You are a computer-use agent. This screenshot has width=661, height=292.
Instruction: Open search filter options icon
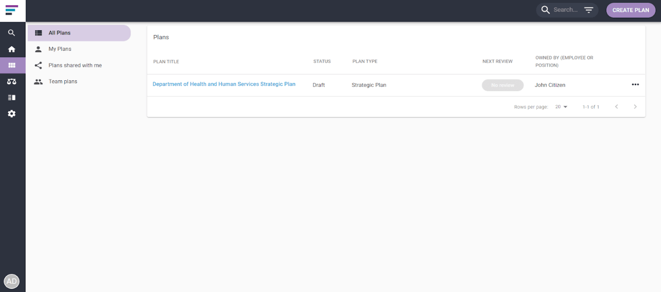click(589, 10)
